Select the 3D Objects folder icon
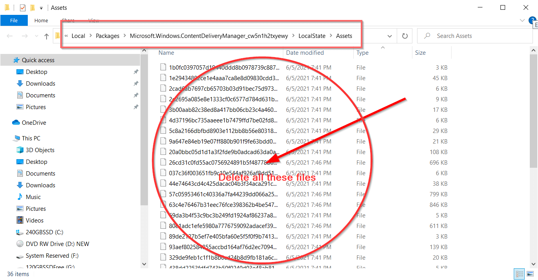The image size is (538, 280). point(20,150)
